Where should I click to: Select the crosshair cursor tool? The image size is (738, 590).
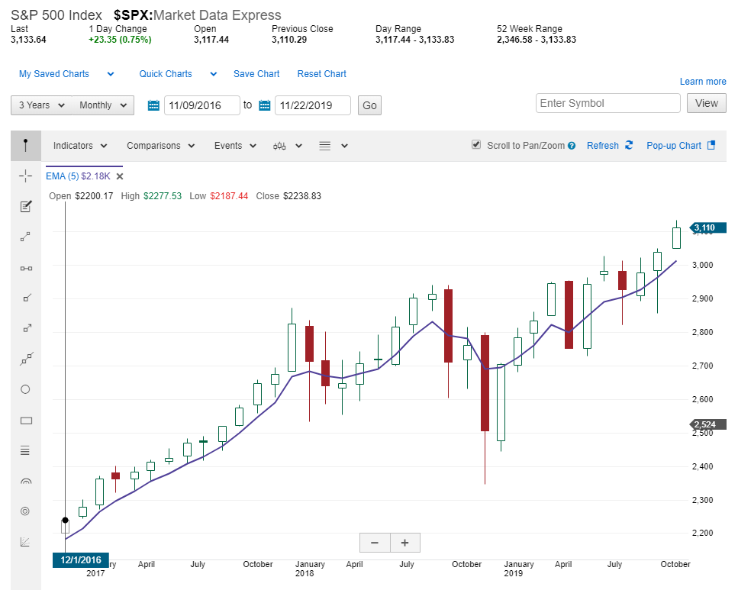tap(25, 176)
